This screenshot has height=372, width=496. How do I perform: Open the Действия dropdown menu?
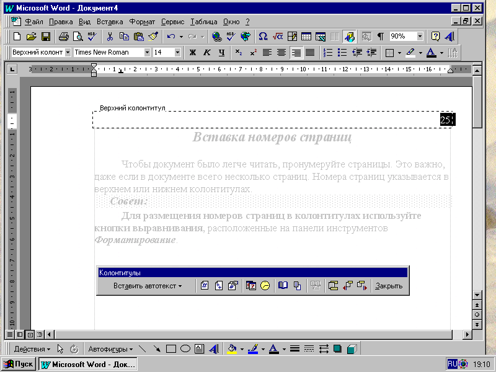[x=32, y=349]
